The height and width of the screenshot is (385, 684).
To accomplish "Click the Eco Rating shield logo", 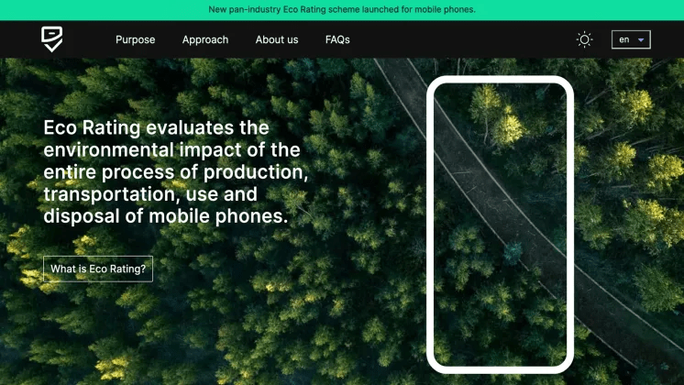I will [x=52, y=39].
